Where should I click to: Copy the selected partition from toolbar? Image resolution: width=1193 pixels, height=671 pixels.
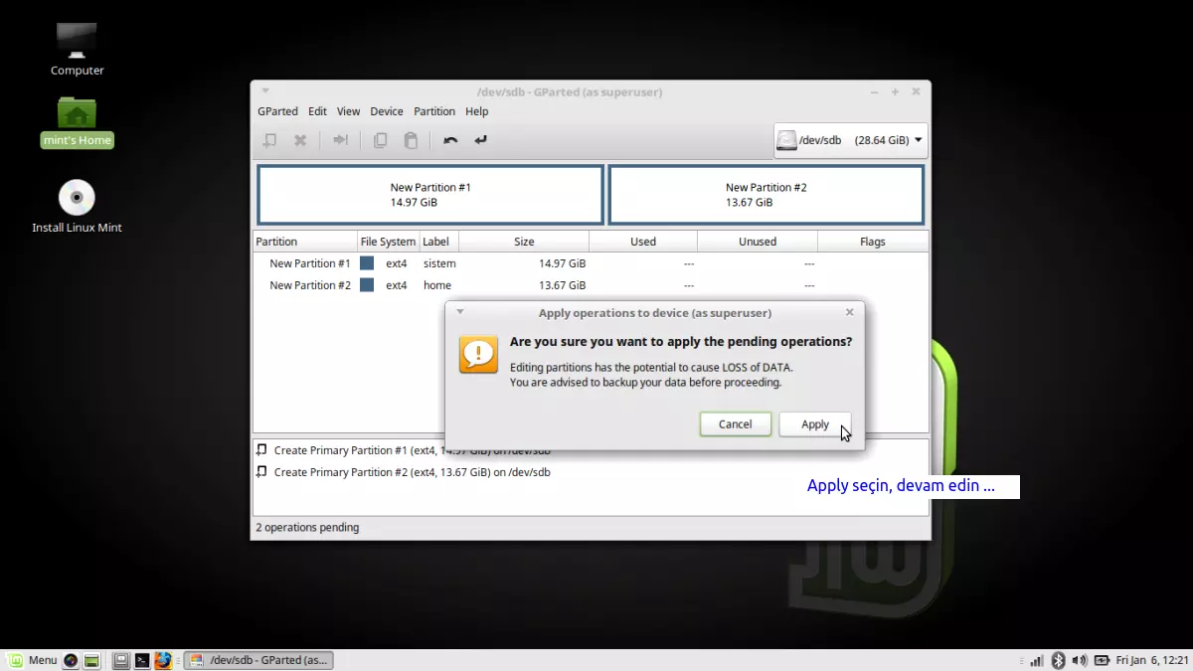(x=380, y=140)
